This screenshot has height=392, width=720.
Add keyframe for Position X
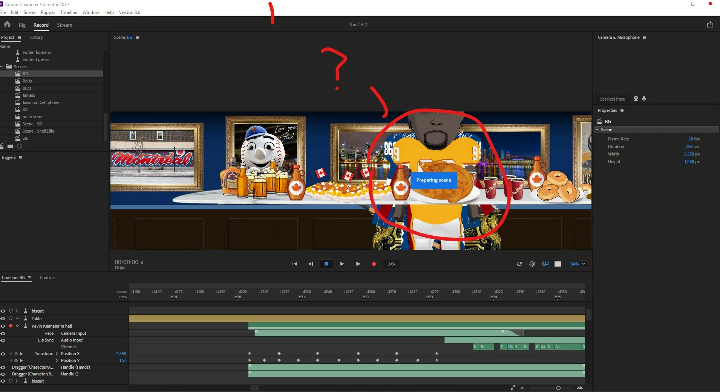(16, 354)
